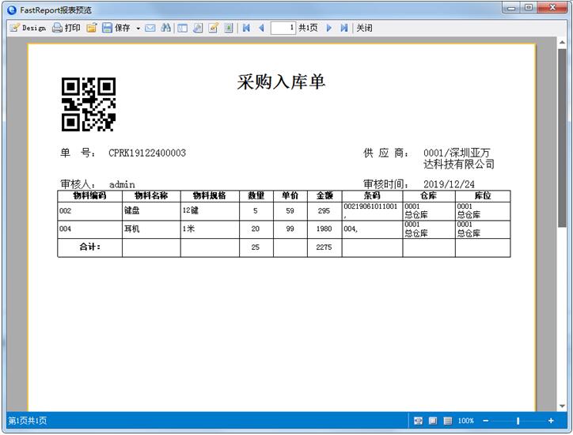Click the 物料编码 column header
Image resolution: width=573 pixels, height=435 pixels.
pyautogui.click(x=90, y=196)
